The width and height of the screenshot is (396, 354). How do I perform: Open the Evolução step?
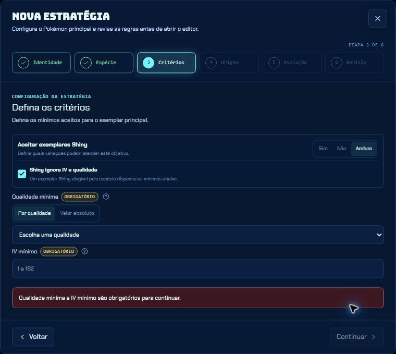point(292,63)
